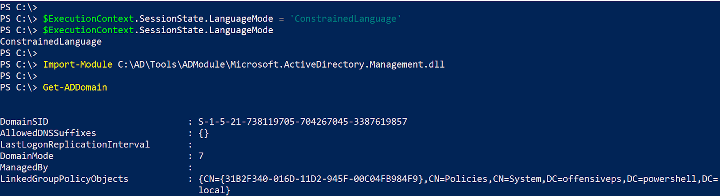Click the DomainMode value 7

click(201, 156)
